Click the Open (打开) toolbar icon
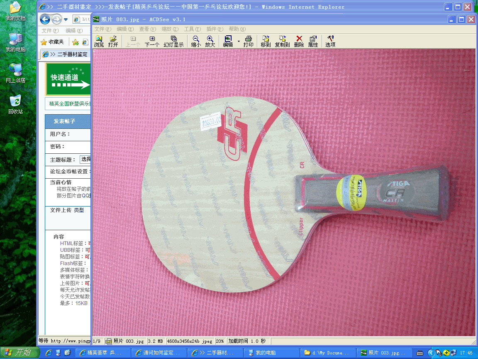The width and height of the screenshot is (478, 359). pos(113,41)
